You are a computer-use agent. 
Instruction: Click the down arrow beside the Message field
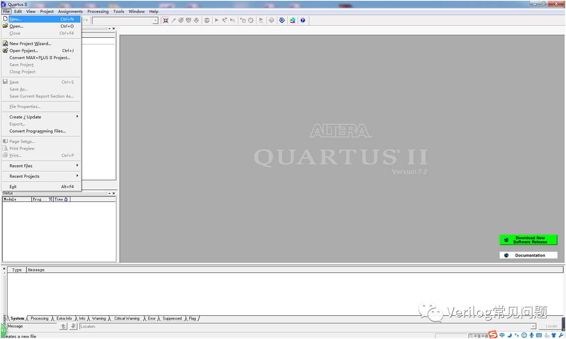point(74,326)
